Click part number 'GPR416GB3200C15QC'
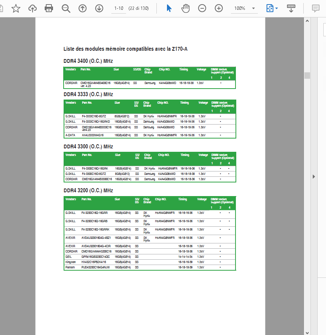326x335 pixels. 95,257
